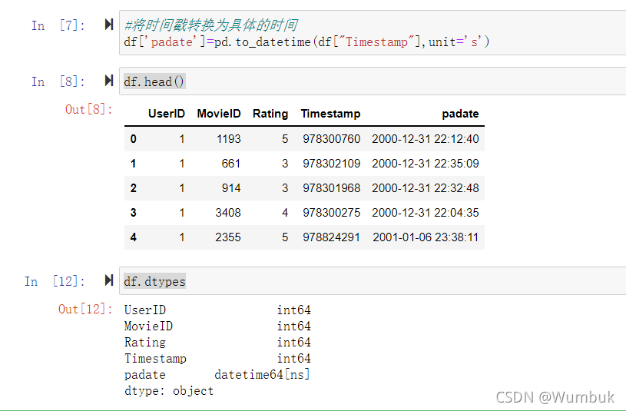Select the In [8] prompt label
Screen dimensions: 626x411
click(x=58, y=81)
